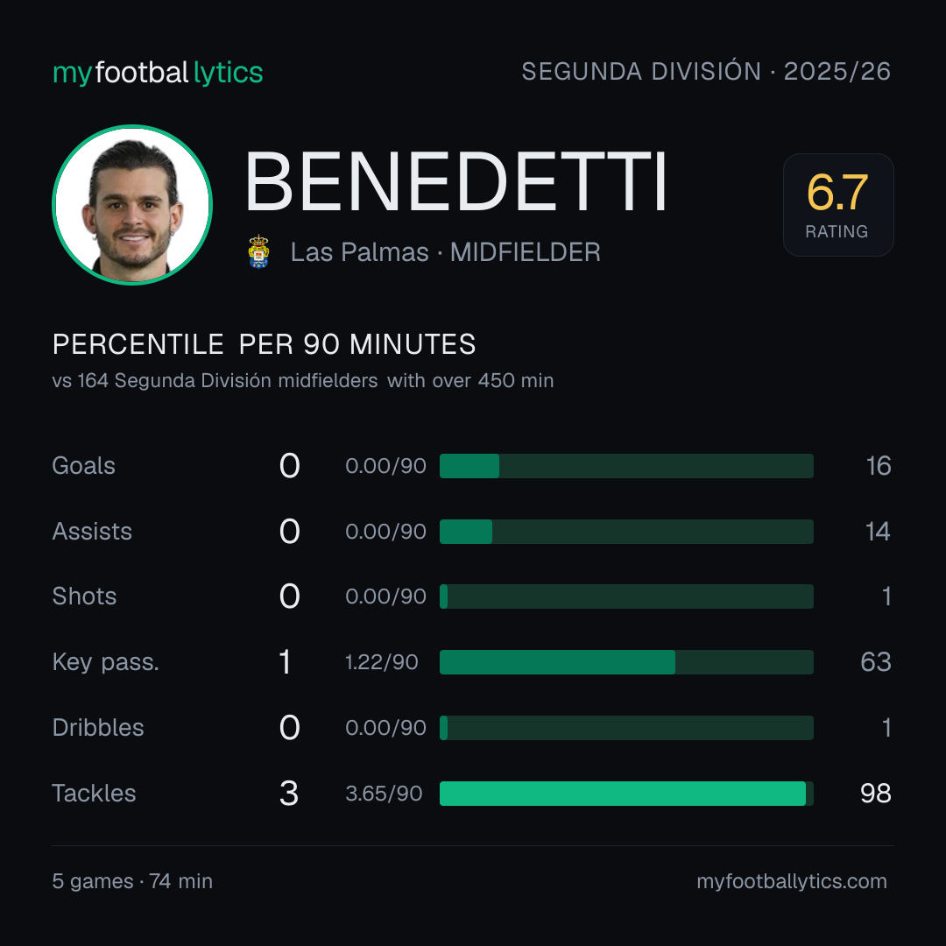Click the Percentile Per 90 Minutes heading
The width and height of the screenshot is (946, 946).
pyautogui.click(x=265, y=344)
